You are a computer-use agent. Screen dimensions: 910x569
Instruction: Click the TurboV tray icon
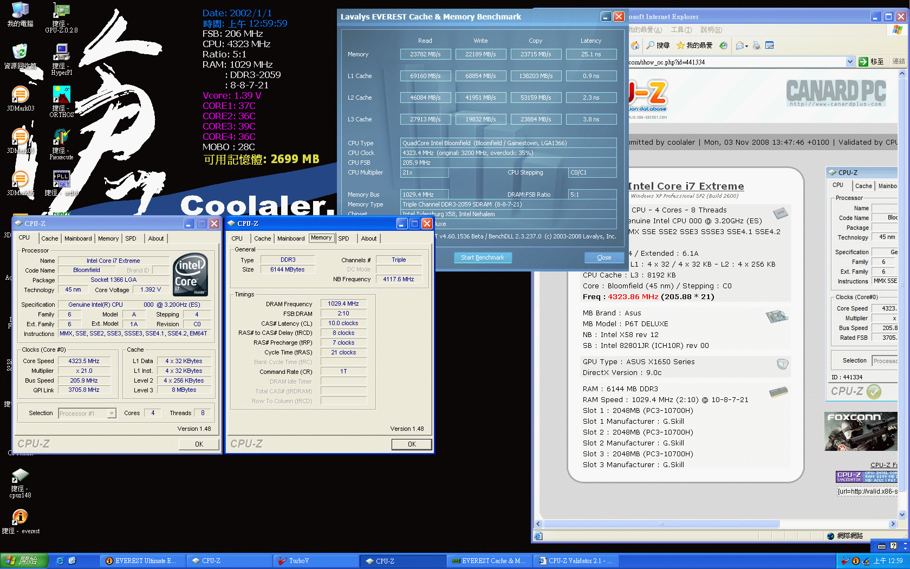pyautogui.click(x=844, y=561)
